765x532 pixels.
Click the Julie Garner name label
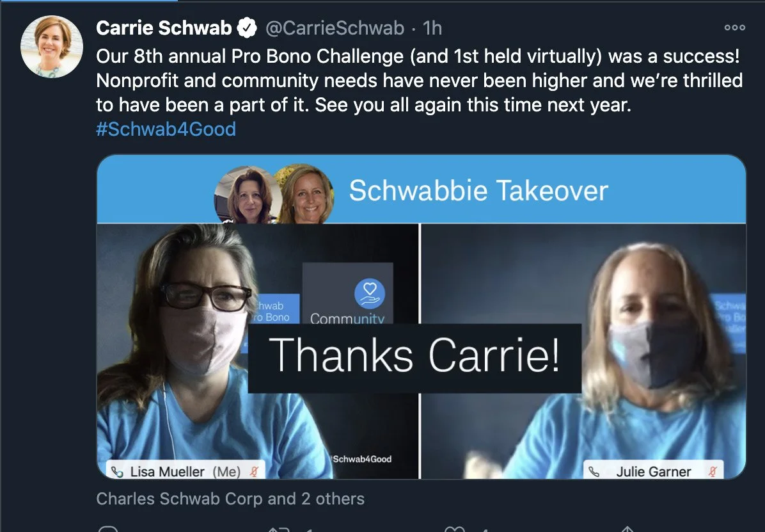click(653, 470)
